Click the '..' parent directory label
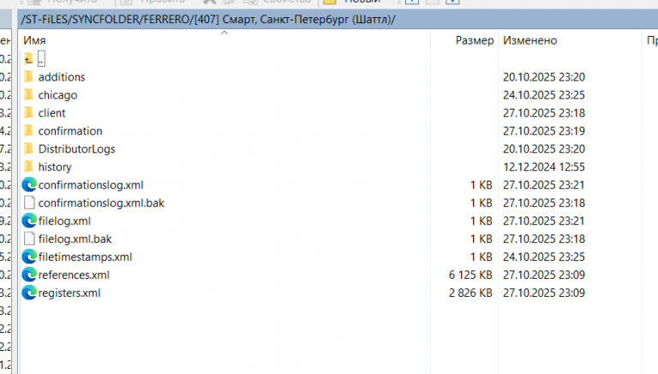The height and width of the screenshot is (374, 658). 41,59
